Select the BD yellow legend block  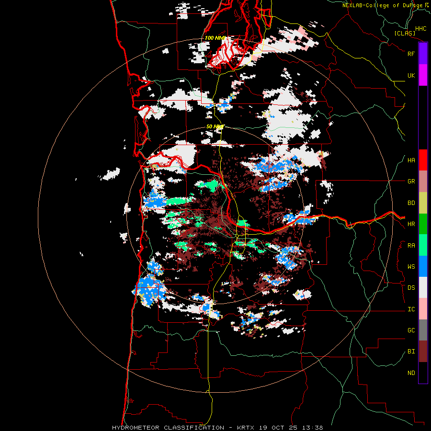point(423,203)
